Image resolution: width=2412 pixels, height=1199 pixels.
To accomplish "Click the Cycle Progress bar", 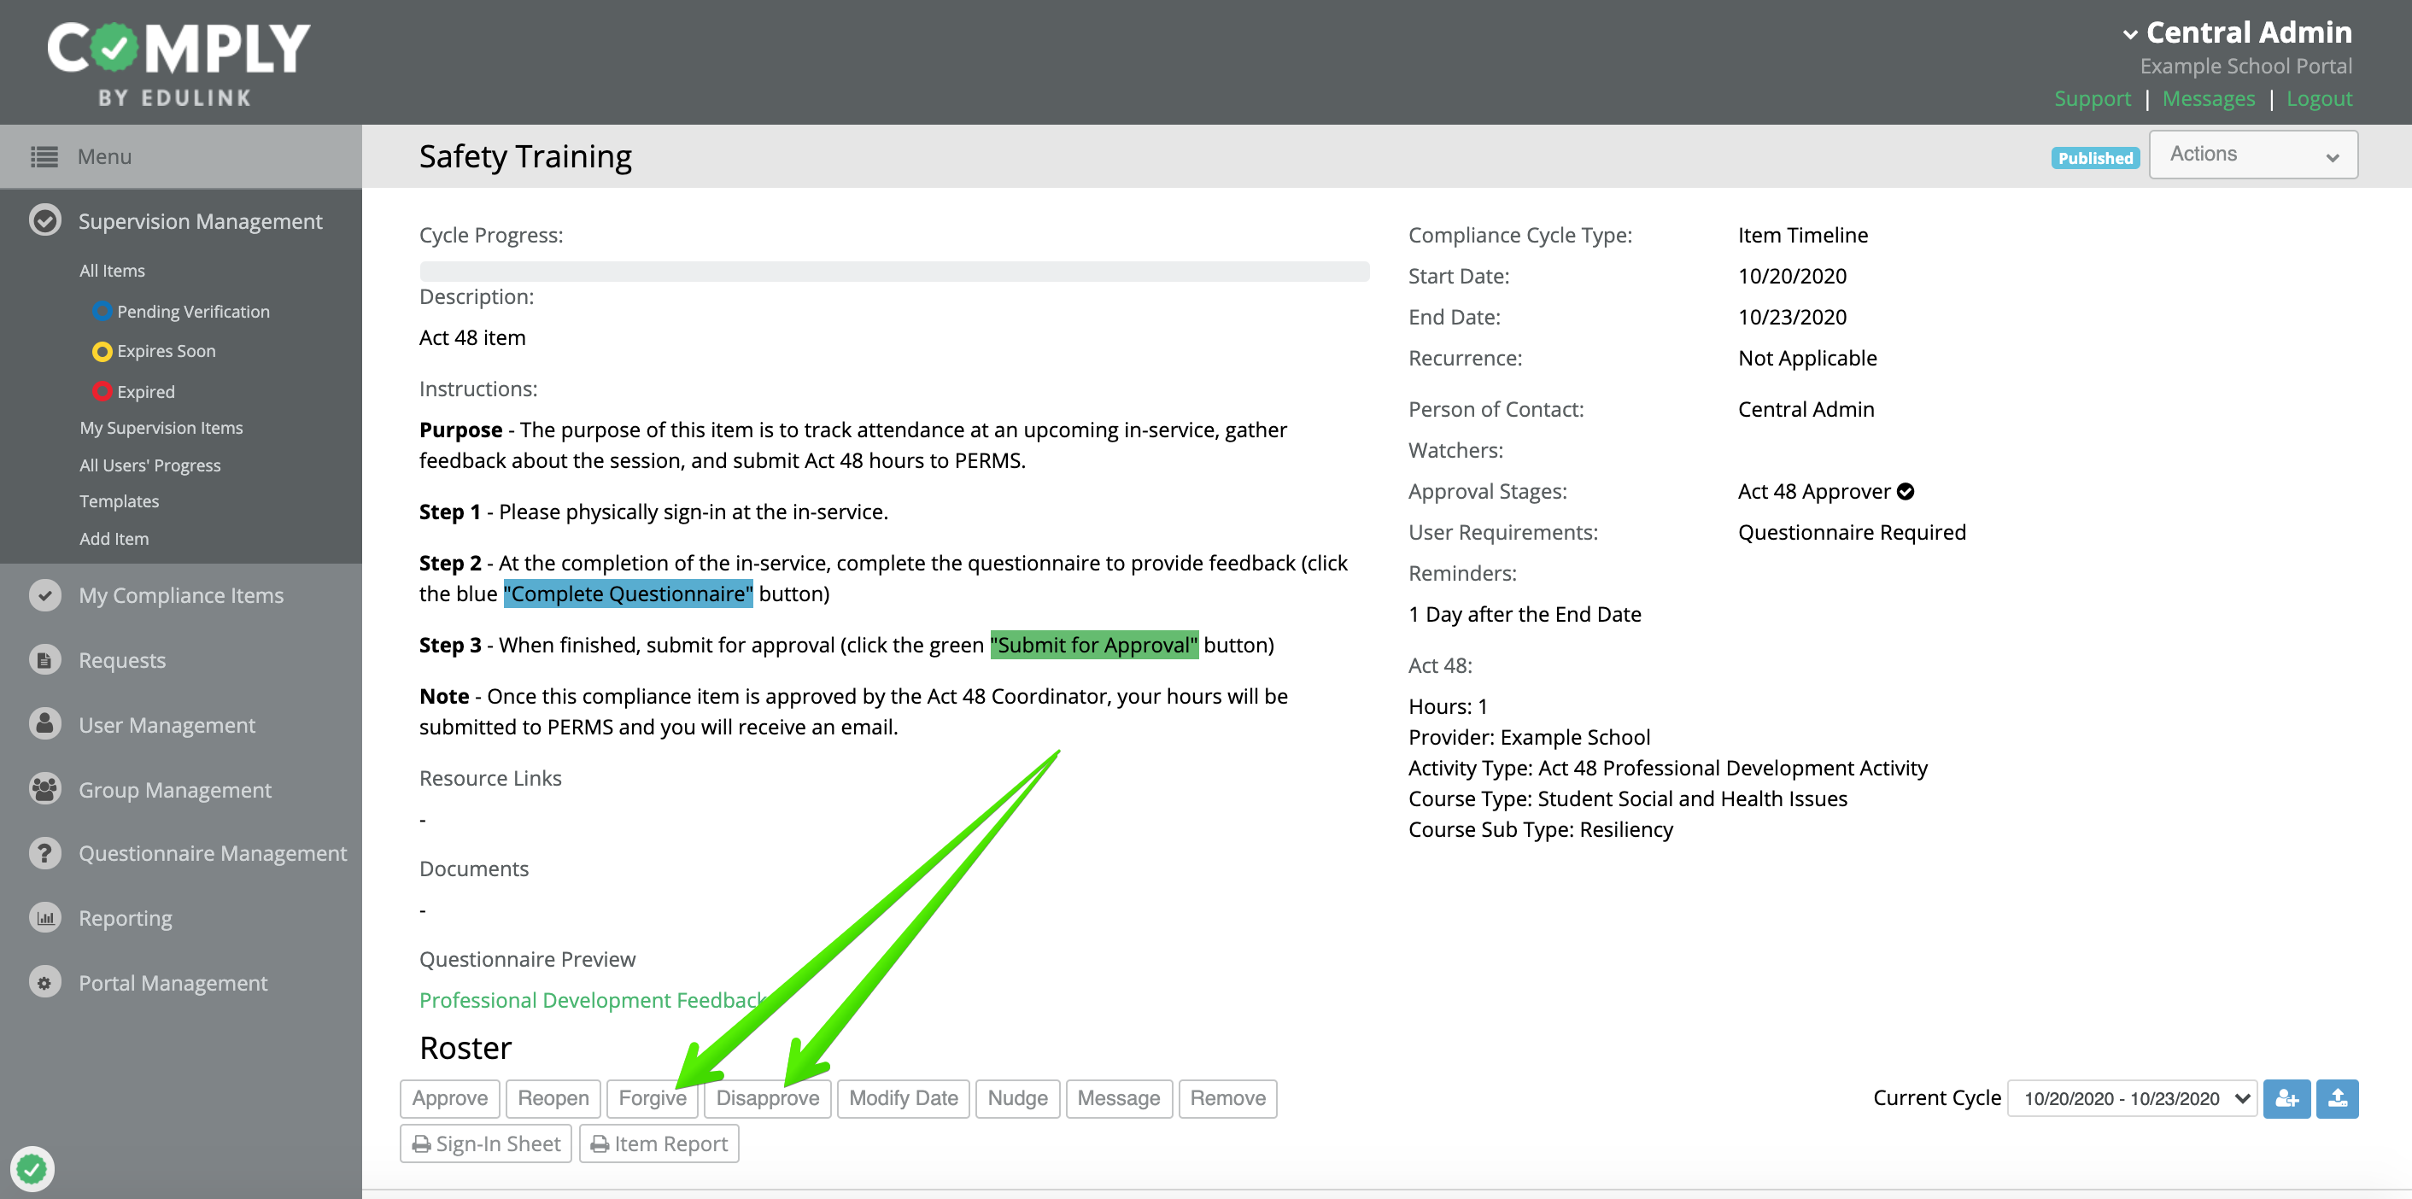I will tap(893, 272).
